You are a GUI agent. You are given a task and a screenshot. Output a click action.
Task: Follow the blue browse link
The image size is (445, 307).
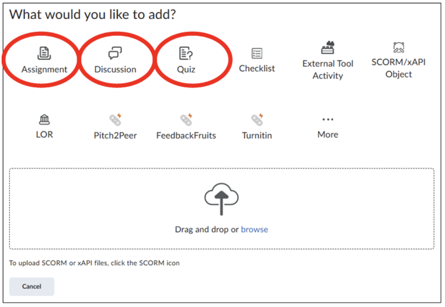[x=254, y=229]
